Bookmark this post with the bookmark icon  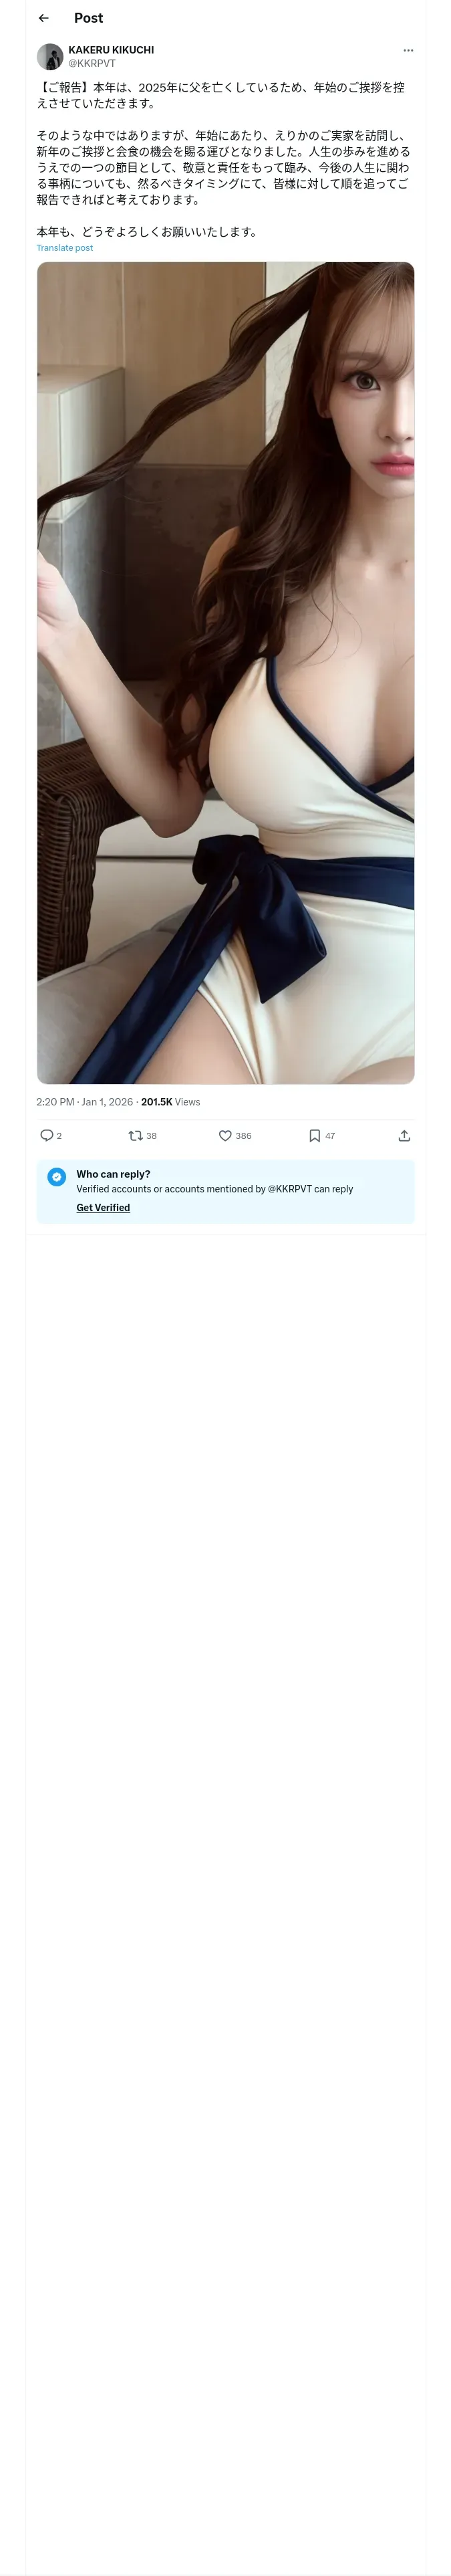click(314, 1135)
